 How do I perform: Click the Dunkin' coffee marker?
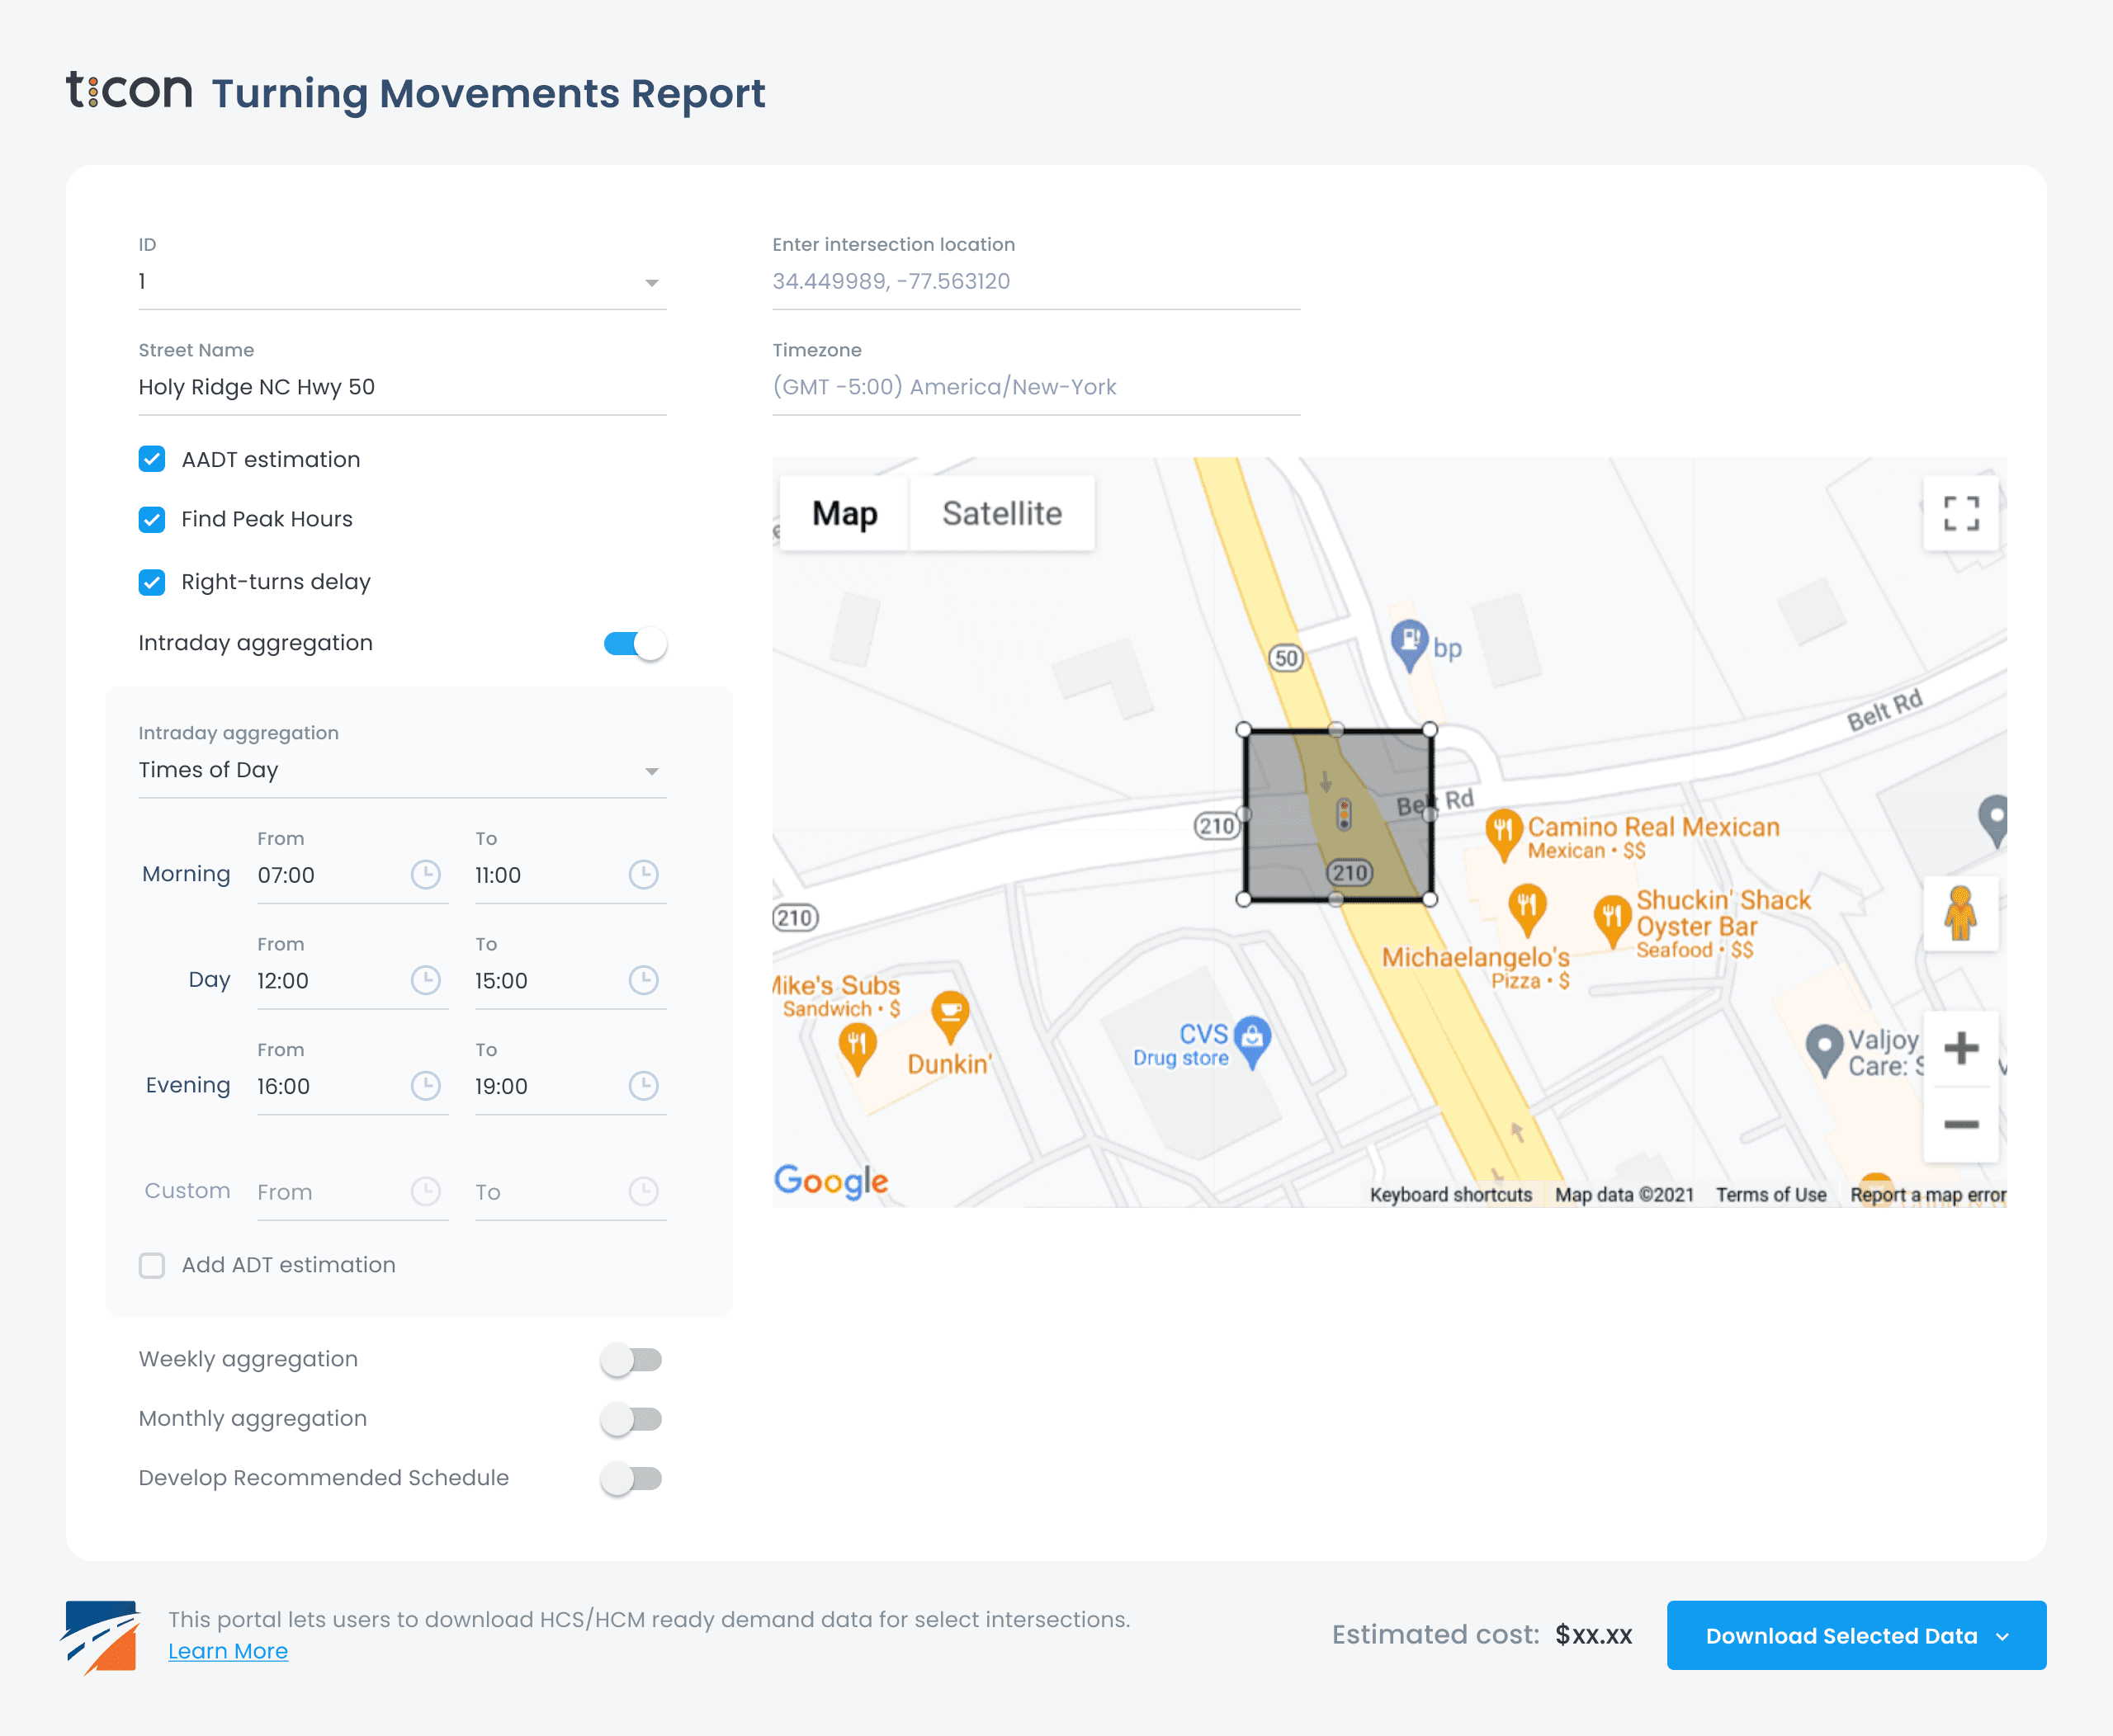(949, 1017)
